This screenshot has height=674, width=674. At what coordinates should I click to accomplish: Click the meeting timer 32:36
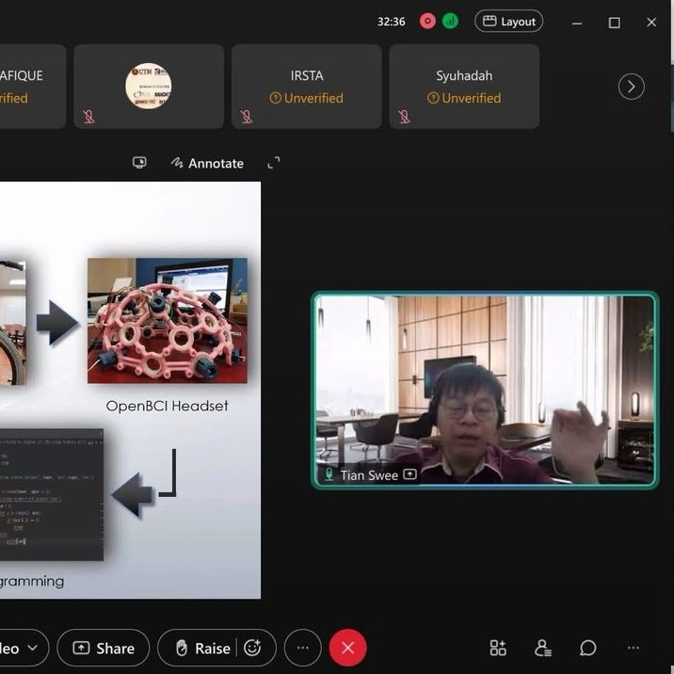[x=392, y=22]
